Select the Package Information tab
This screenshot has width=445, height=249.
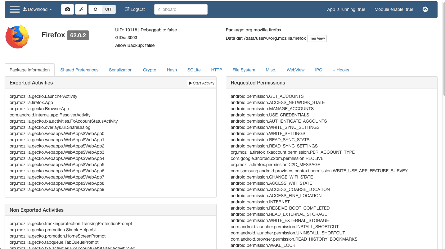tap(29, 70)
